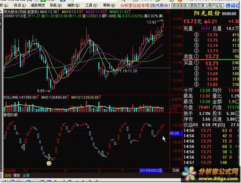Click the 今开 value 13.50
The width and height of the screenshot is (241, 183).
[205, 90]
